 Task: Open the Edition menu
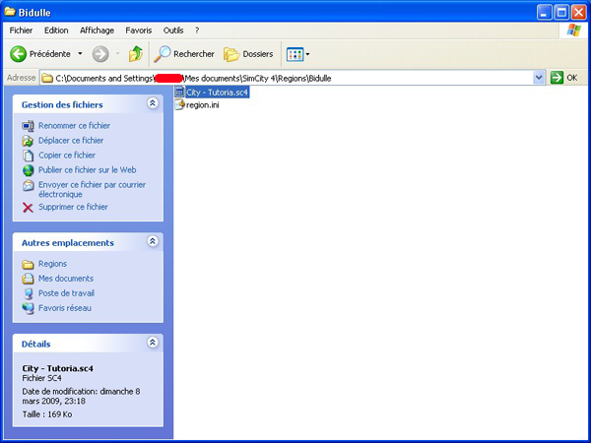(56, 31)
